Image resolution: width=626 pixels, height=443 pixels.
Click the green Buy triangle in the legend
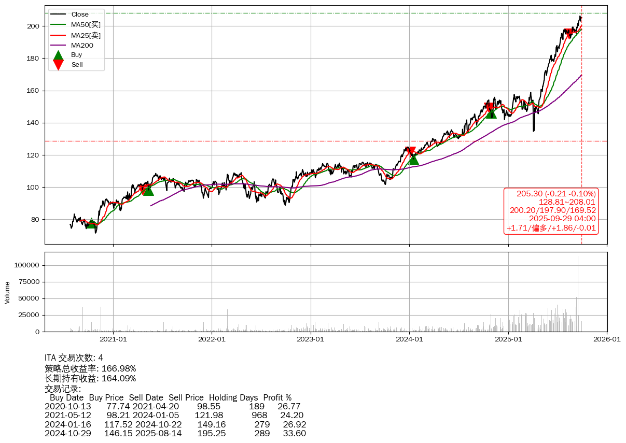[59, 55]
